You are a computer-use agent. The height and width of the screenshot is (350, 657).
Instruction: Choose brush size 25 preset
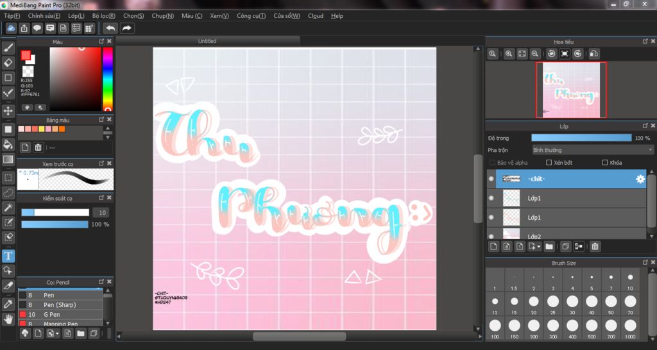click(553, 304)
